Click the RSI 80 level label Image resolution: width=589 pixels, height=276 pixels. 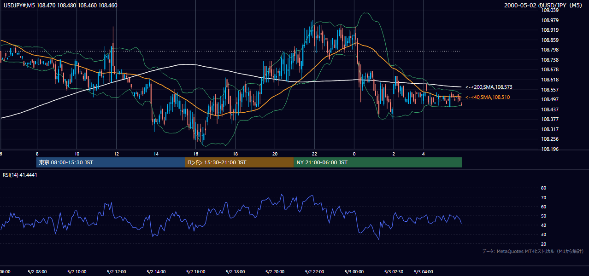coord(543,188)
